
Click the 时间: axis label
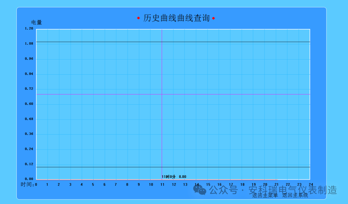(27, 184)
